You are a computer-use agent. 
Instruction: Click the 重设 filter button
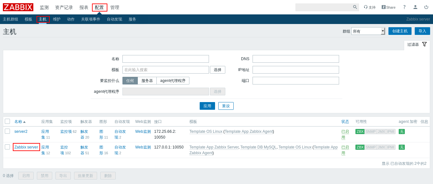226,106
